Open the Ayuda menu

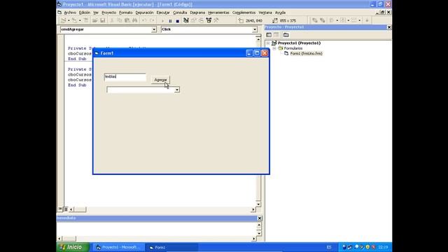(280, 13)
